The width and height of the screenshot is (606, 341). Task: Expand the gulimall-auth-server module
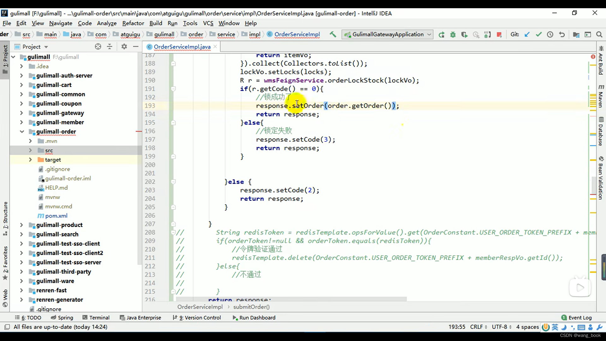click(x=21, y=75)
